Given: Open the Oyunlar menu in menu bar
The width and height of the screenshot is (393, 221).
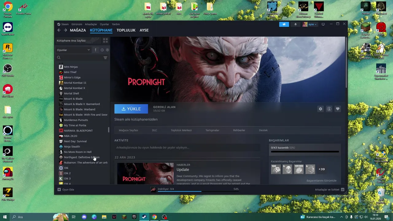Looking at the screenshot, I should coord(104,24).
